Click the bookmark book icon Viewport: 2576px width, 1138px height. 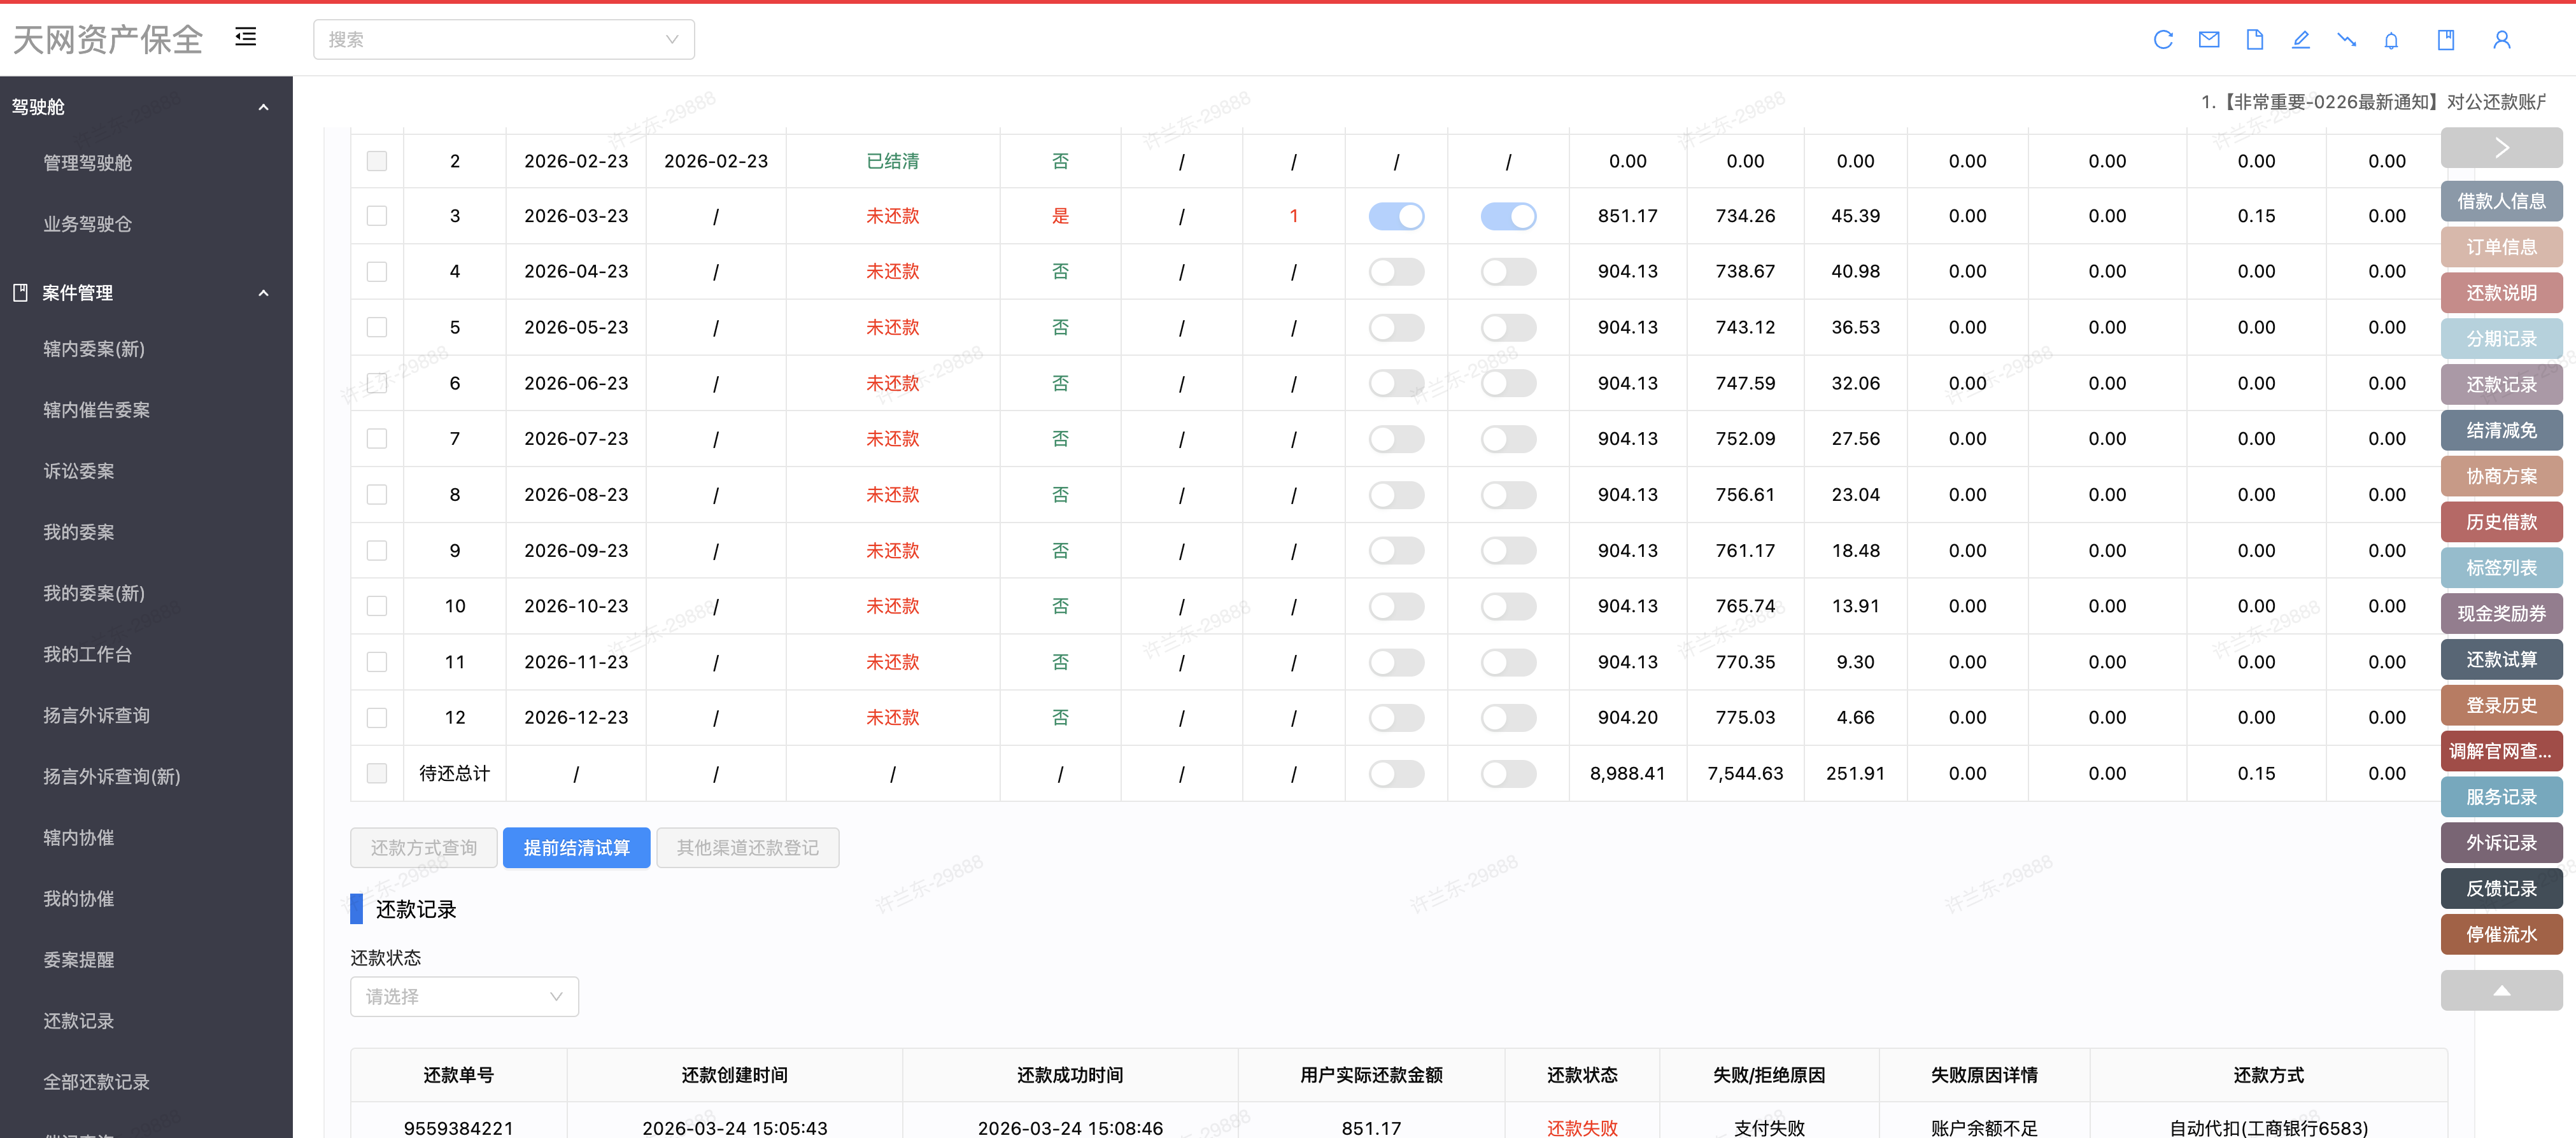click(x=2446, y=40)
